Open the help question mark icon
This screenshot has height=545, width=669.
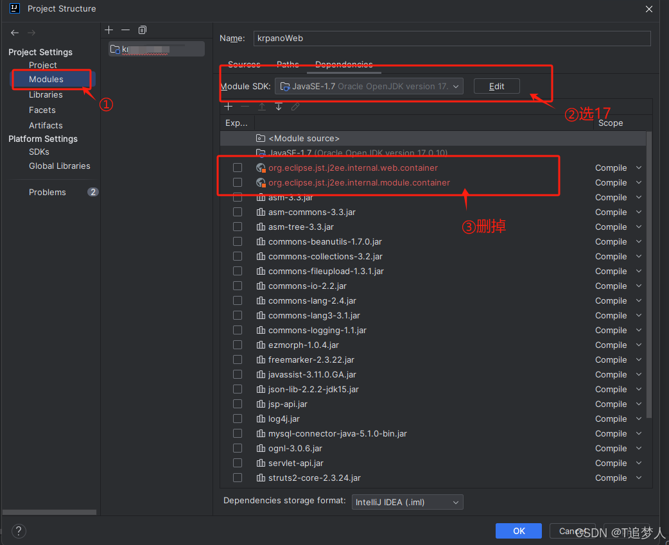[x=19, y=531]
